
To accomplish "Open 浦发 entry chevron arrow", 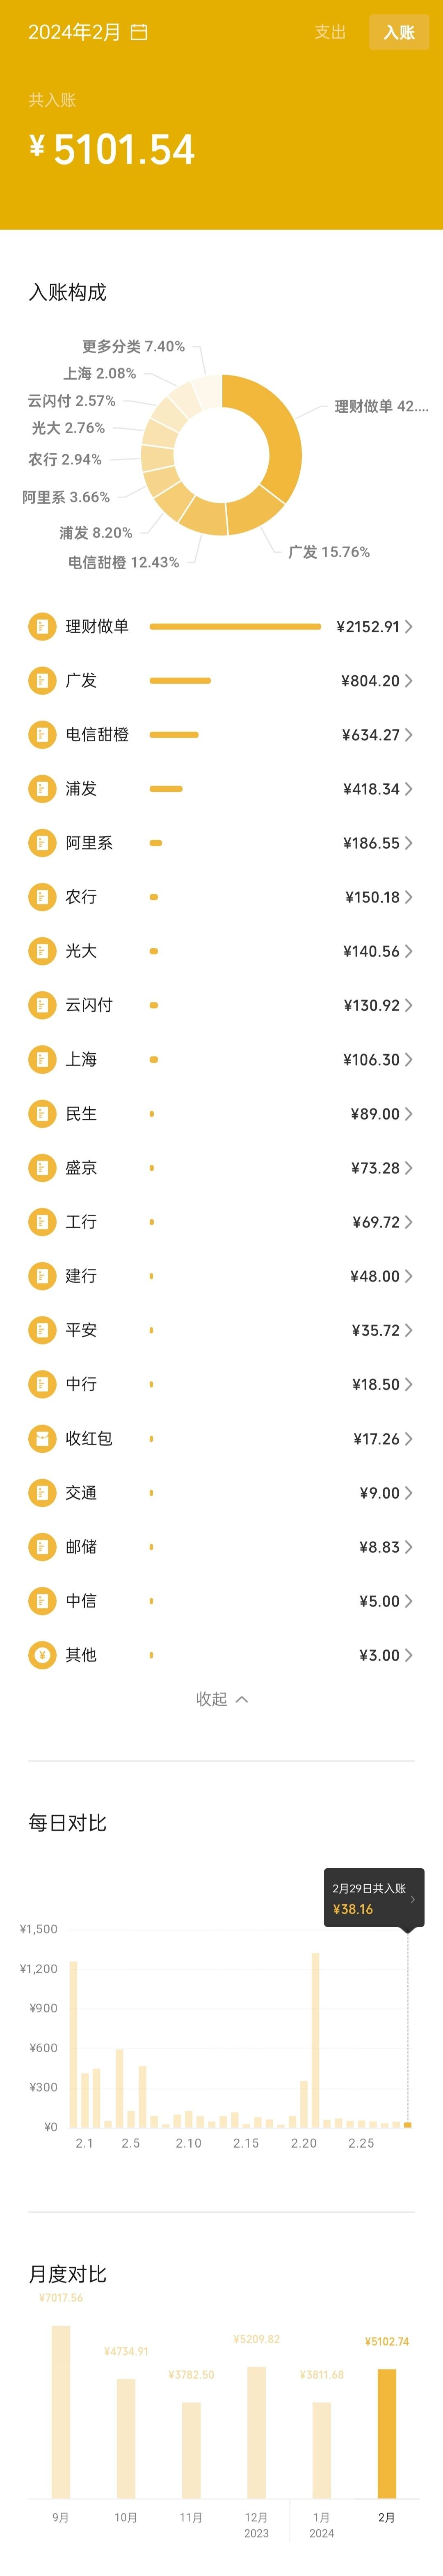I will (409, 789).
